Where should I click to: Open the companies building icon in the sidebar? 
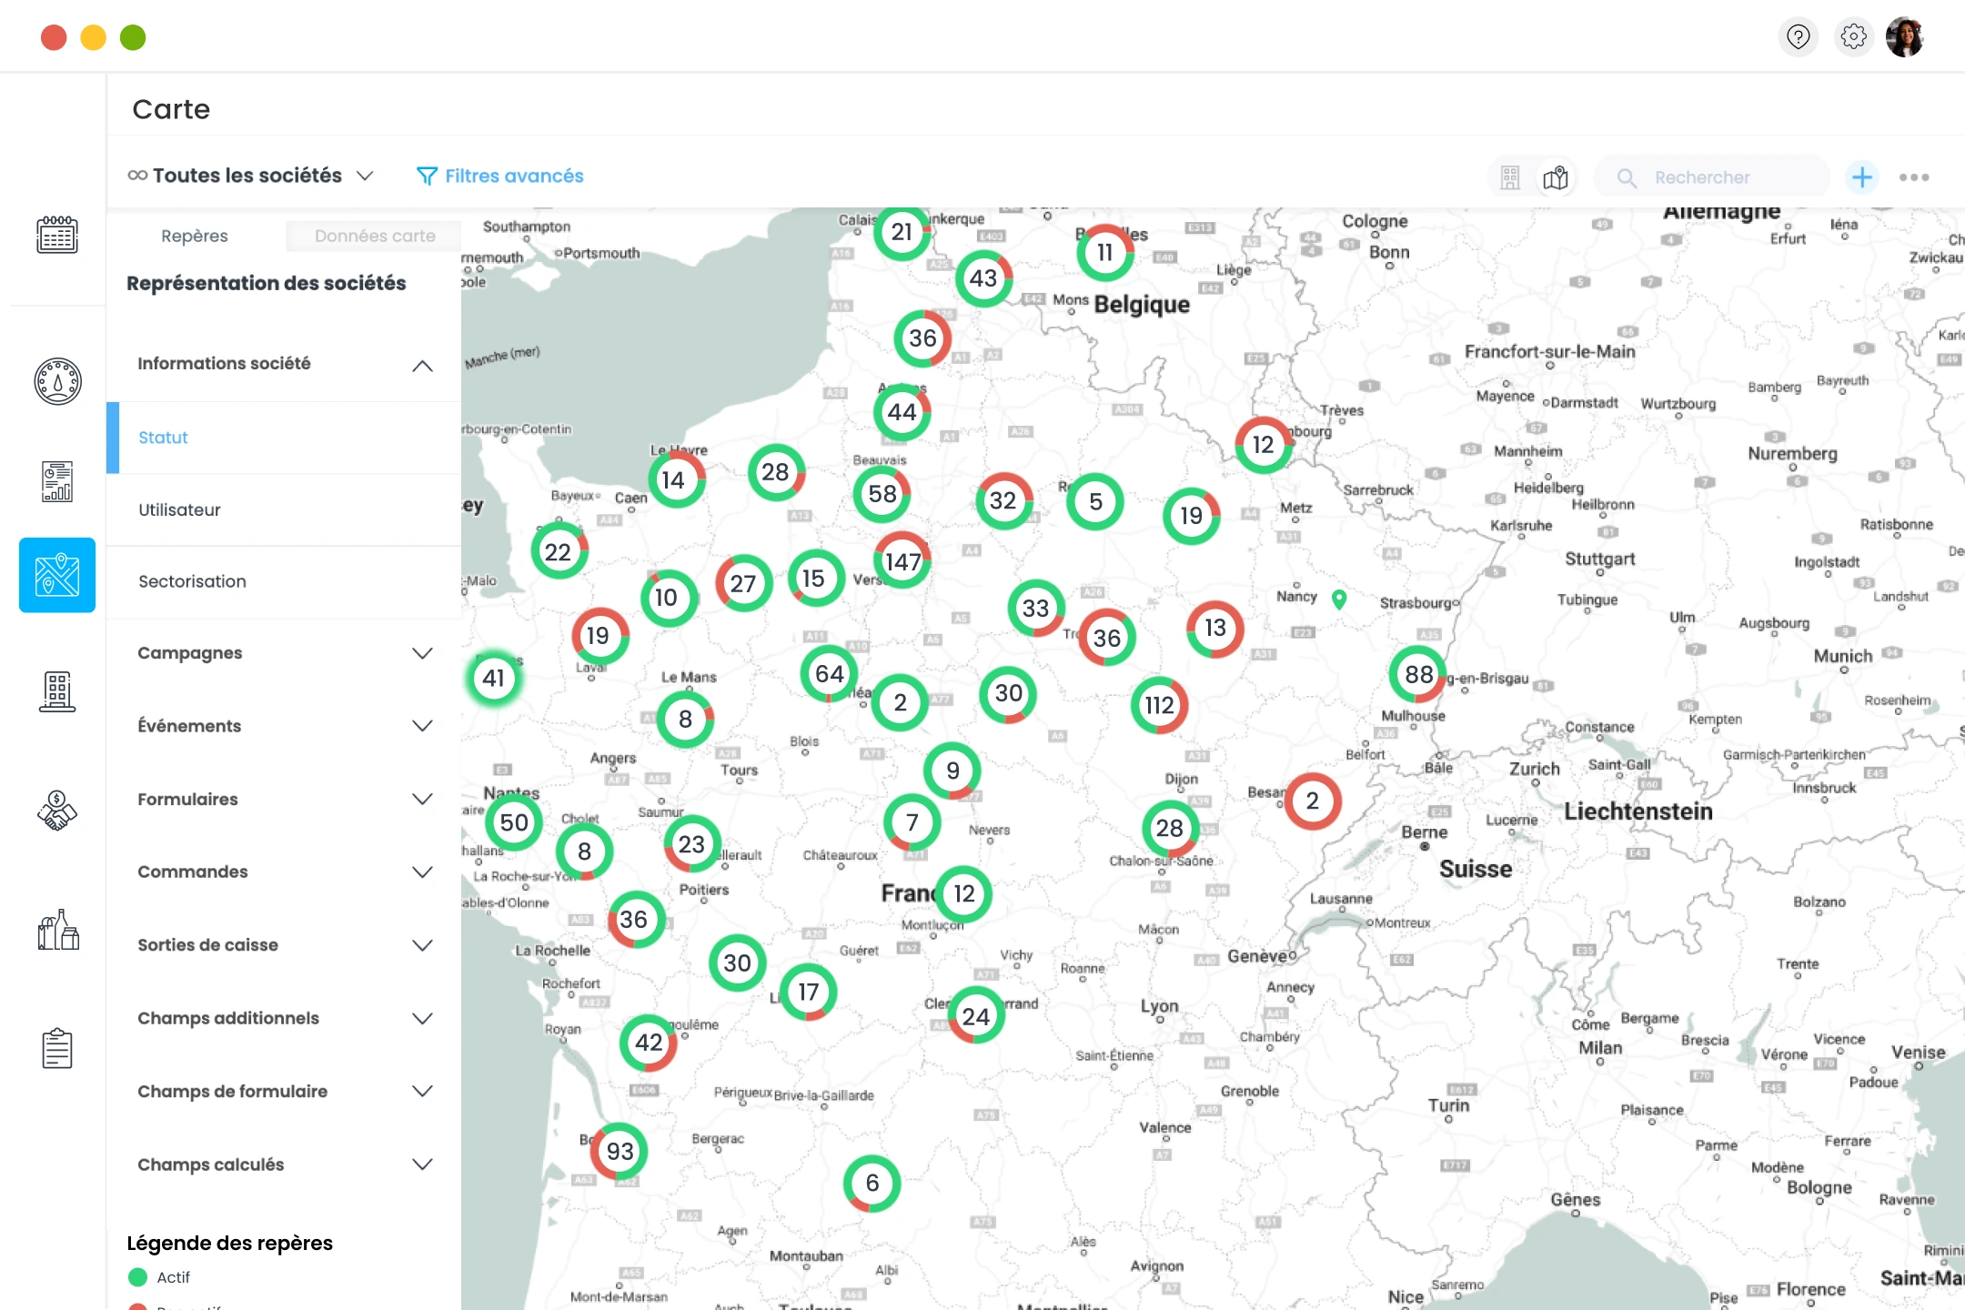[56, 691]
